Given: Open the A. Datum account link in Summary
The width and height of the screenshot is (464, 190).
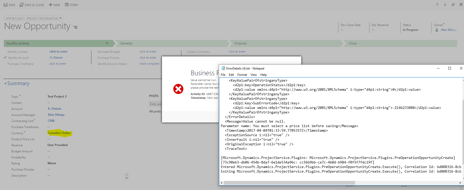Looking at the screenshot, I should click(x=54, y=109).
